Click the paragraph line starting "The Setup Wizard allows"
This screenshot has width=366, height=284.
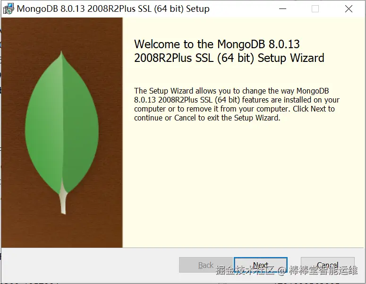point(231,91)
